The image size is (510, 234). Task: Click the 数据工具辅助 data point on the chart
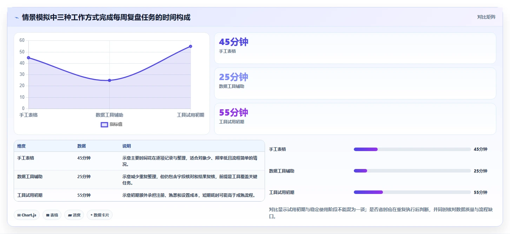coord(110,80)
